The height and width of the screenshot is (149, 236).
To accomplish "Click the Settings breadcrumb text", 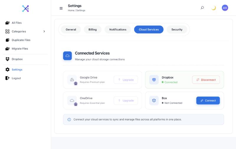I will tap(81, 10).
